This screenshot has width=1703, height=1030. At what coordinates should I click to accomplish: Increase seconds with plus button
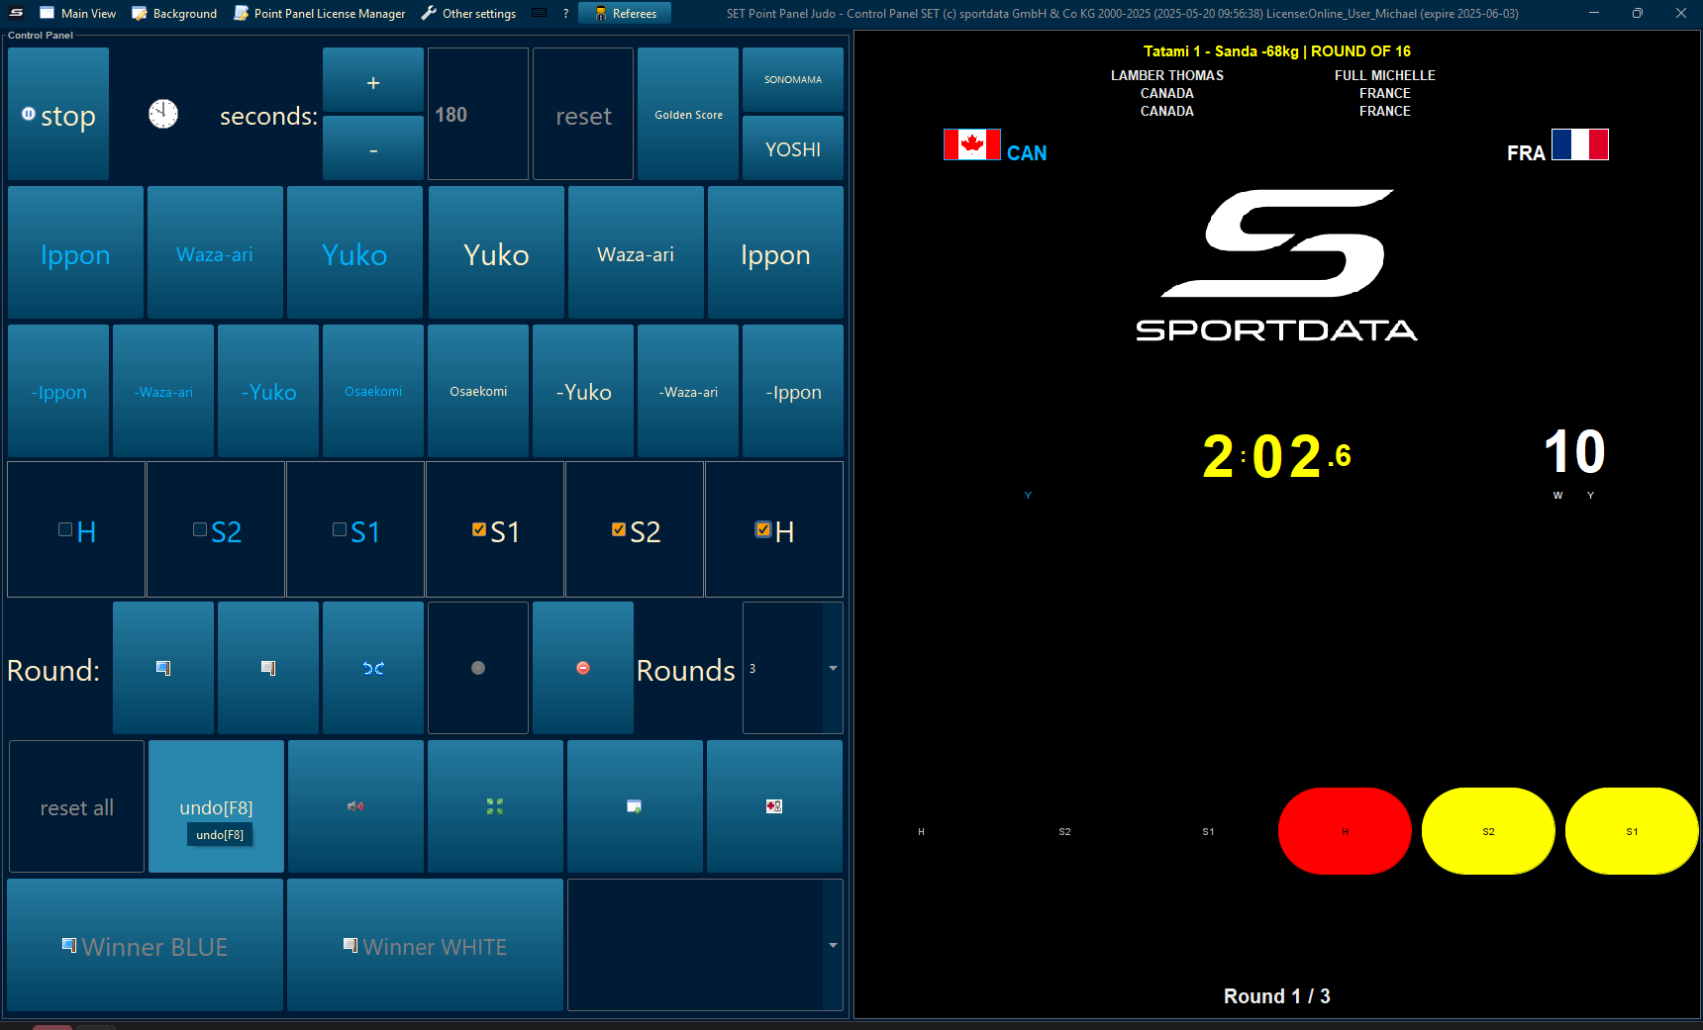373,80
